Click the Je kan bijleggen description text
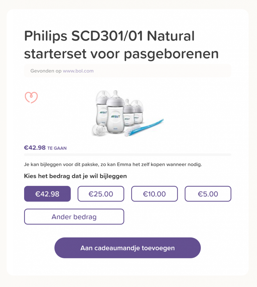This screenshot has width=257, height=287. coord(113,165)
